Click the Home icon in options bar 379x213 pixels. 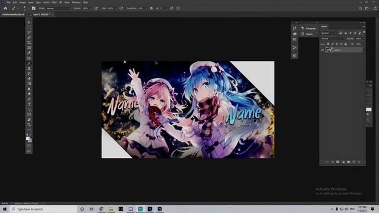point(5,8)
